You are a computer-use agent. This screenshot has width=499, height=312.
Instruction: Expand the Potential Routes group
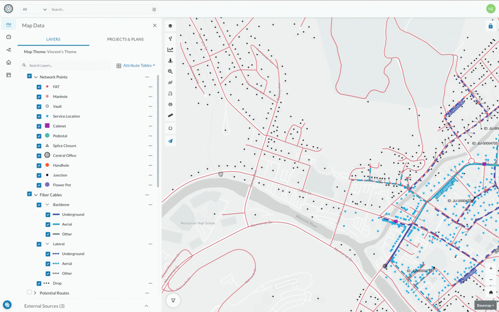click(35, 293)
